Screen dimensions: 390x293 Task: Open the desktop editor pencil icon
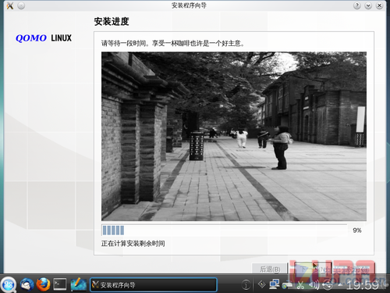pyautogui.click(x=78, y=284)
